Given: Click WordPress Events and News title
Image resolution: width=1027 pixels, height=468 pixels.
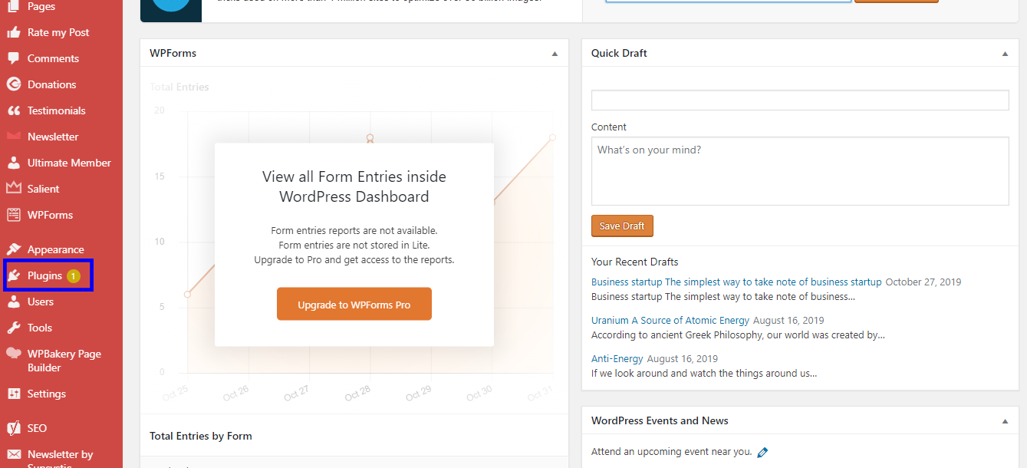Looking at the screenshot, I should pyautogui.click(x=660, y=420).
